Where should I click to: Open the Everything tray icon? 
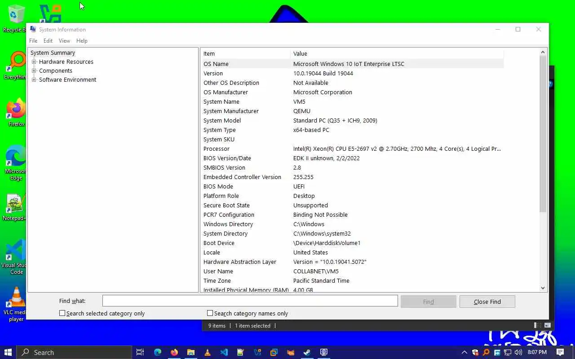486,352
